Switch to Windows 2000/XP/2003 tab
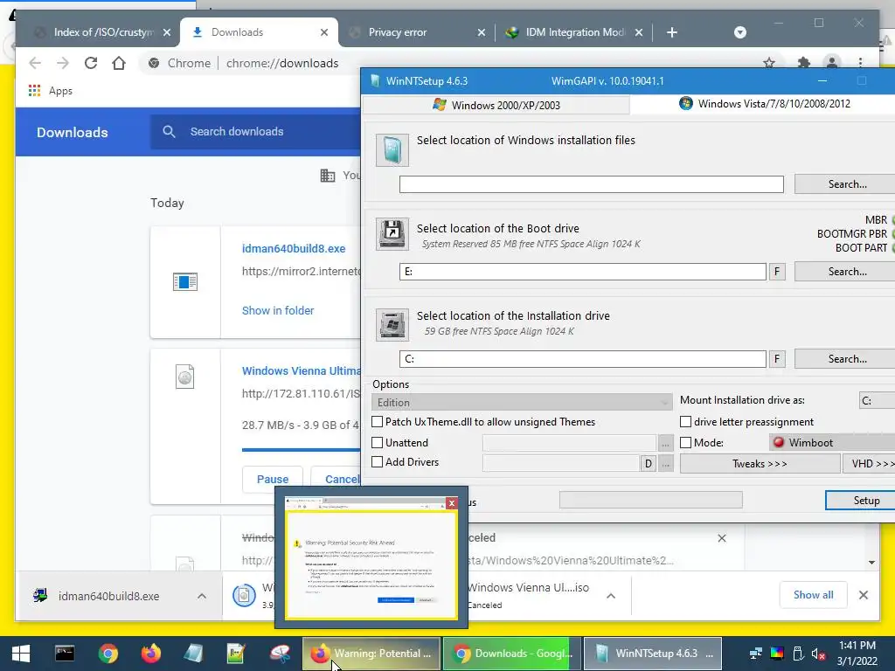This screenshot has width=895, height=671. coord(496,105)
